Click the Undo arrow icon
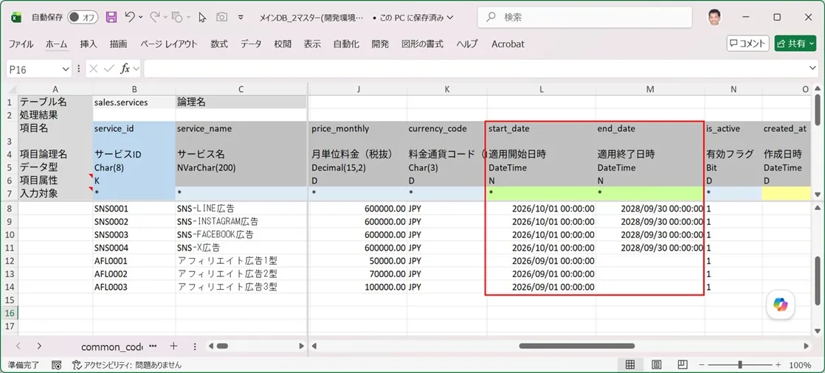 click(x=129, y=17)
